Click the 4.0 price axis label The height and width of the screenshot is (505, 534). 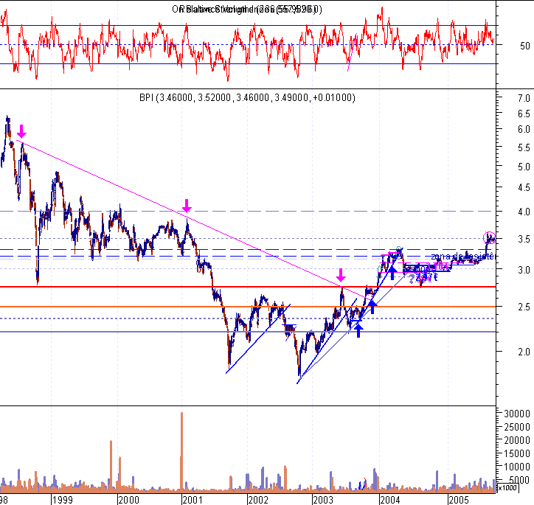524,212
